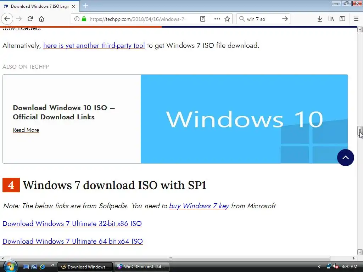
Task: Open the Downloads panel
Action: point(320,19)
